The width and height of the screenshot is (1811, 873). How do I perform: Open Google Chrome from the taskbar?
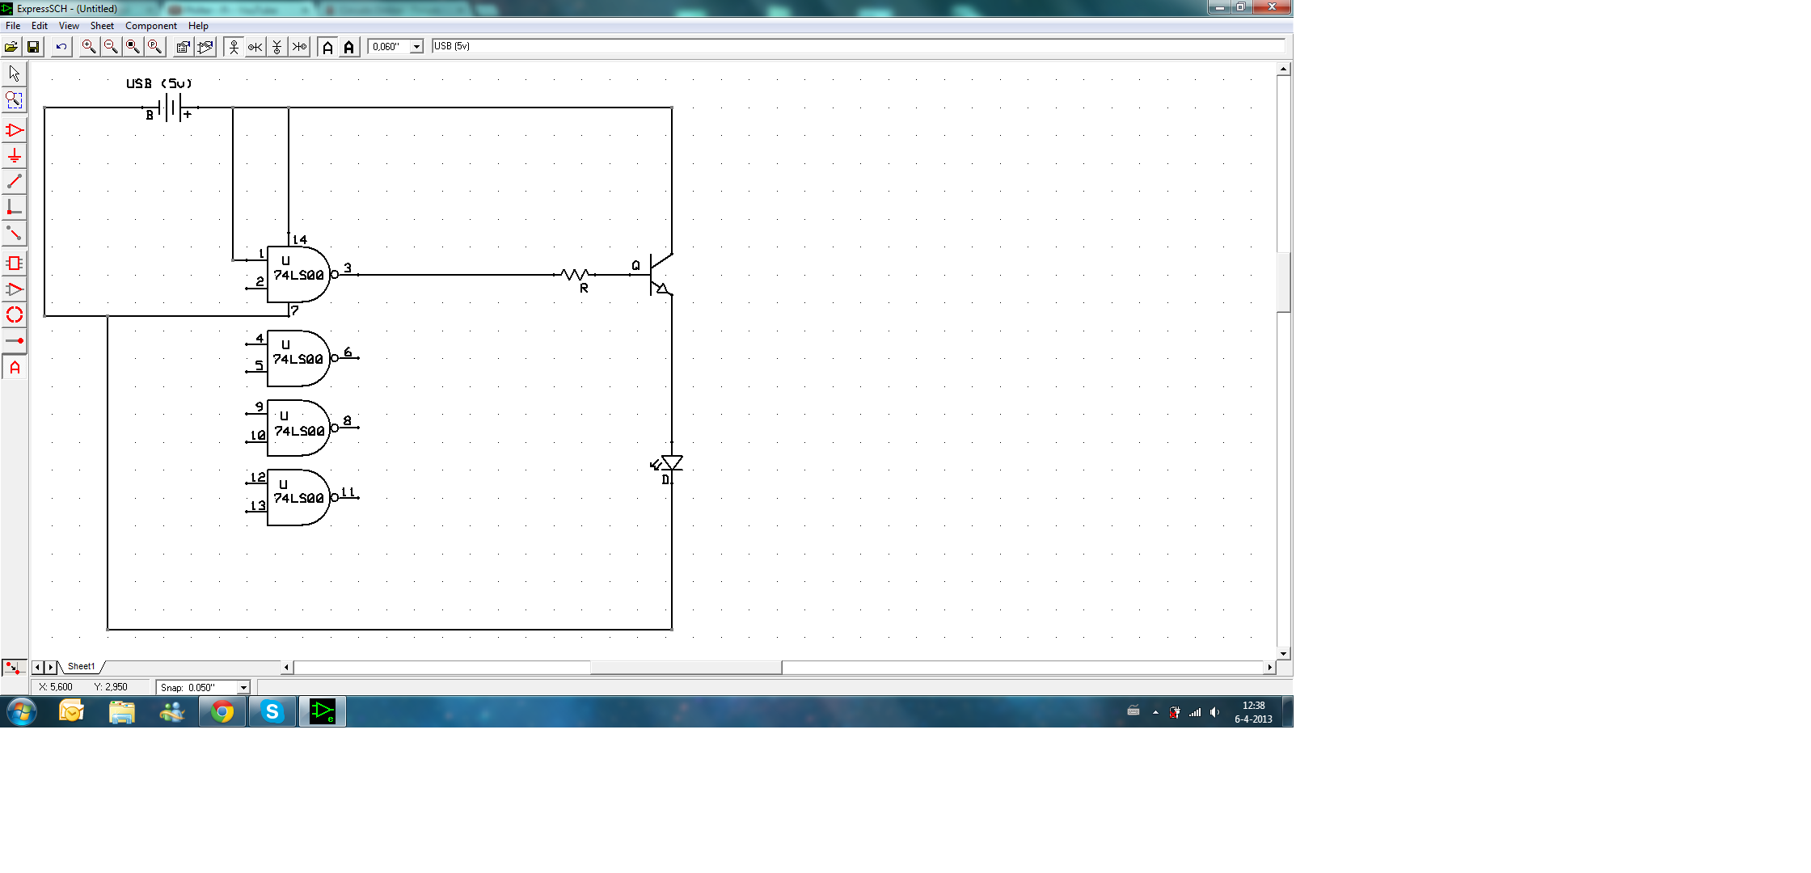(222, 711)
